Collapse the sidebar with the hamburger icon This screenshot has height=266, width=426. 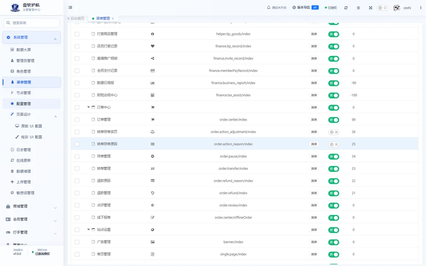71,8
